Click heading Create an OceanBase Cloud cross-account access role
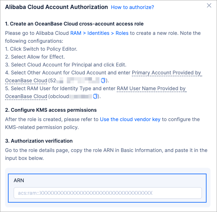The width and height of the screenshot is (217, 212). tap(74, 24)
